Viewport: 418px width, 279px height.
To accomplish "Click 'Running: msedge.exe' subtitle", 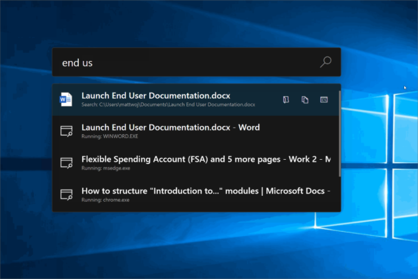I will point(106,168).
